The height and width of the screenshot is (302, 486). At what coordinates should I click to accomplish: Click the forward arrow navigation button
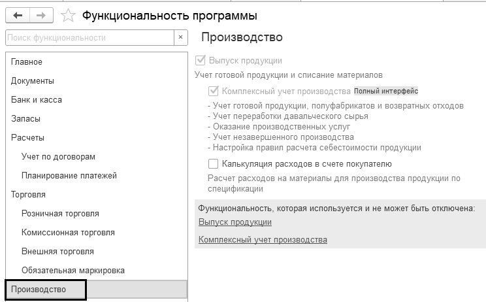(x=41, y=15)
